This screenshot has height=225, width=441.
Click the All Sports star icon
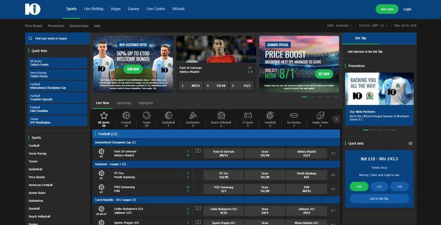pyautogui.click(x=103, y=116)
